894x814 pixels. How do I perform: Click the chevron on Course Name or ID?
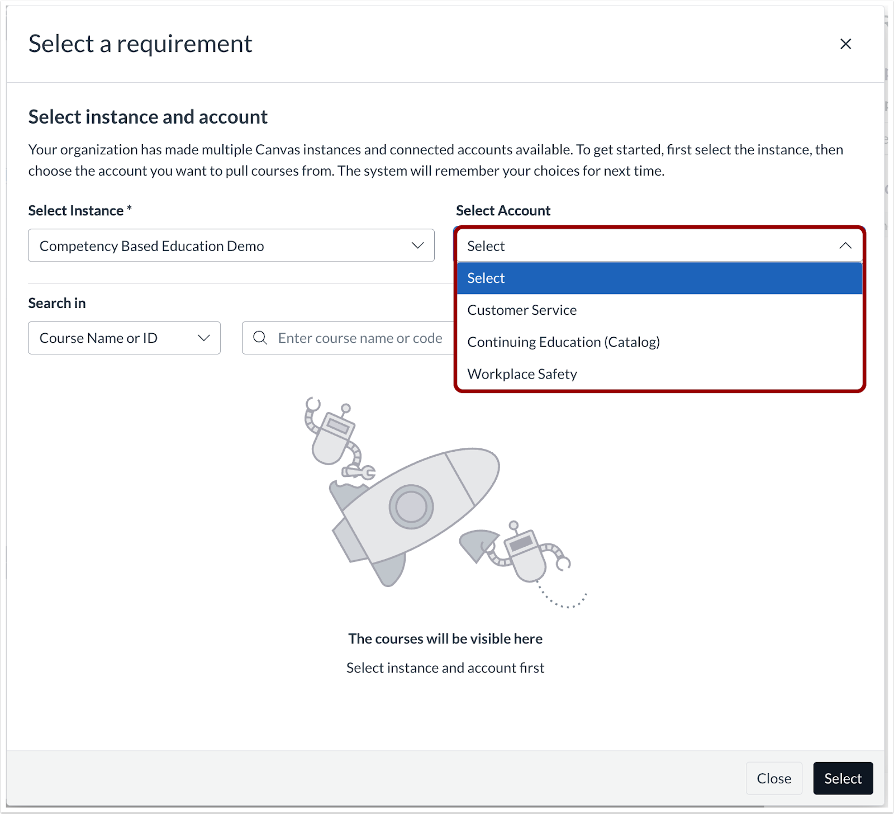pyautogui.click(x=203, y=338)
